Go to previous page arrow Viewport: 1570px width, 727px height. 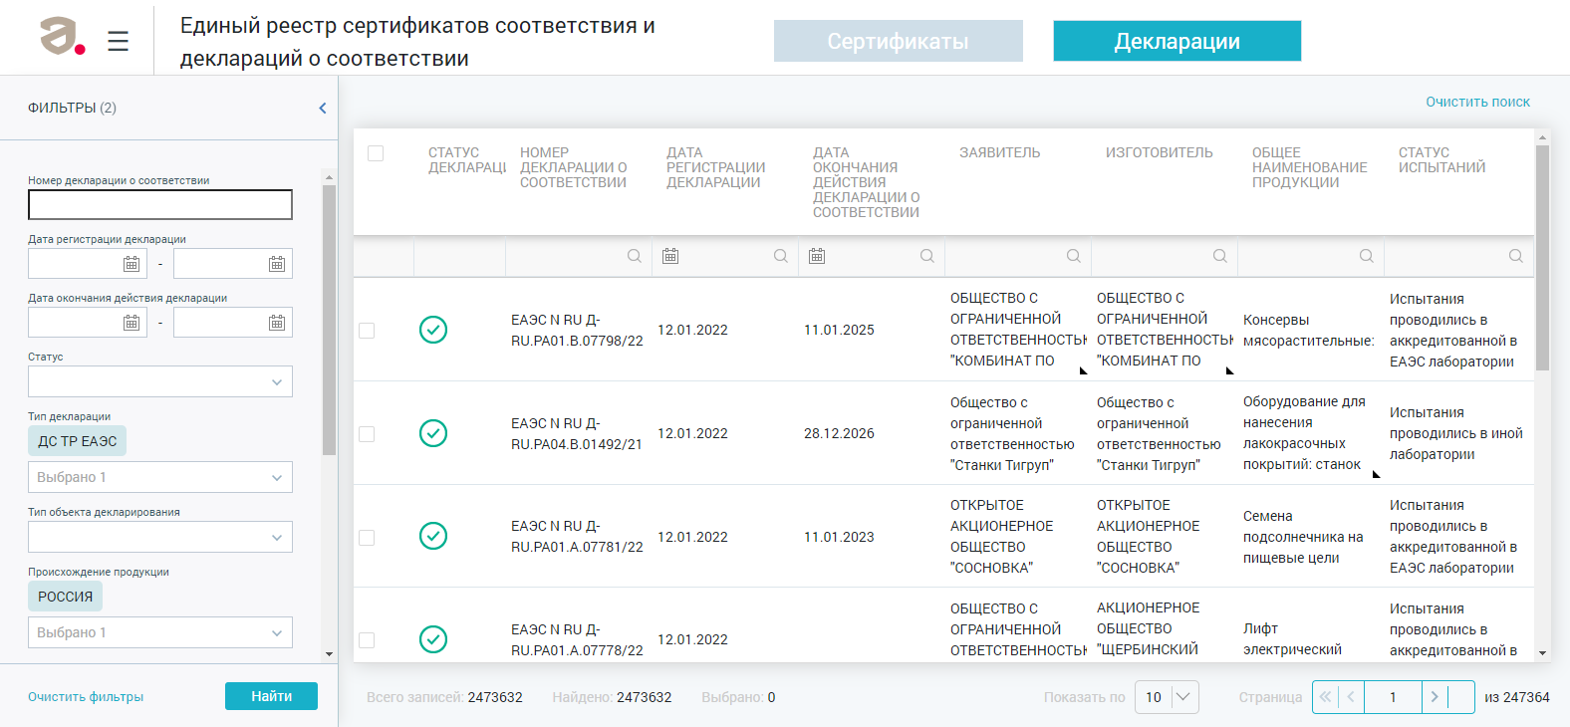[1351, 697]
